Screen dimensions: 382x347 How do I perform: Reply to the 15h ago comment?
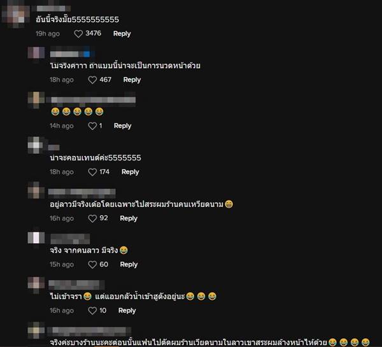(x=129, y=264)
